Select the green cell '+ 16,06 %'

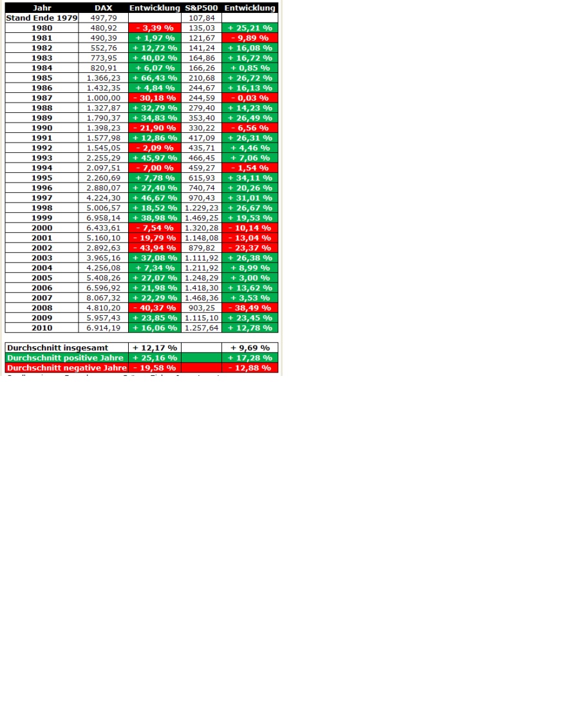(155, 328)
